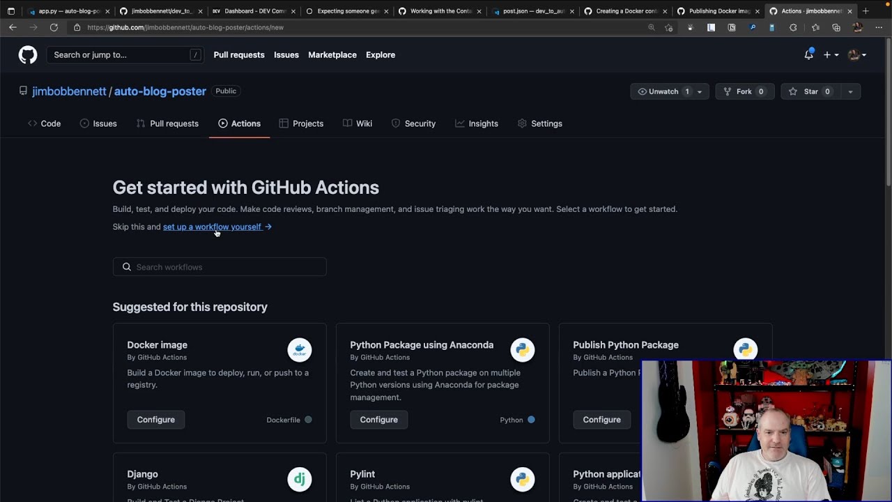
Task: Star the repository
Action: click(x=810, y=91)
